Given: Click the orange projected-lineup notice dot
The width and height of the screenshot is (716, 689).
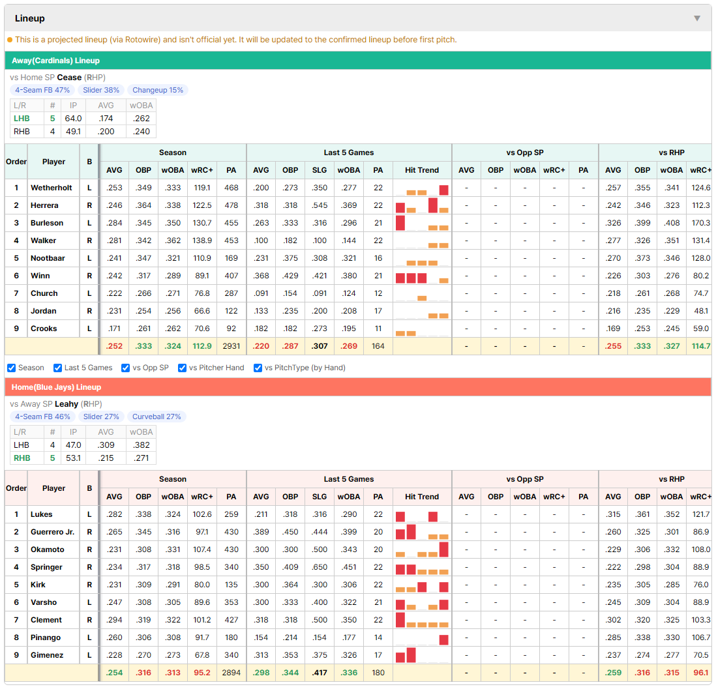Looking at the screenshot, I should 10,40.
